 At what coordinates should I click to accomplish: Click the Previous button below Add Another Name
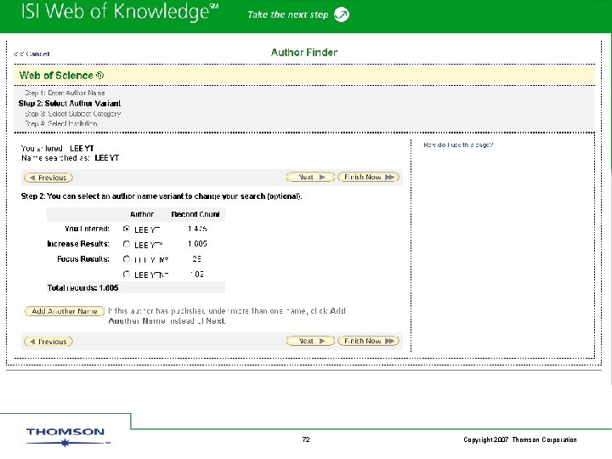tap(48, 342)
